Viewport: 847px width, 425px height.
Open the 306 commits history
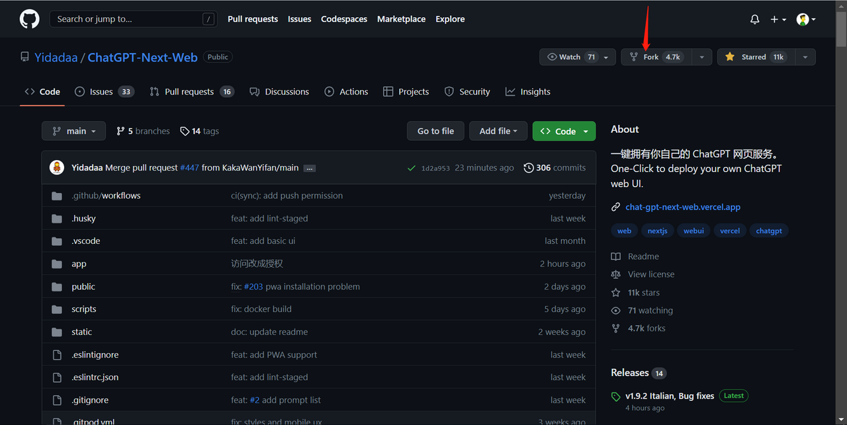[555, 168]
